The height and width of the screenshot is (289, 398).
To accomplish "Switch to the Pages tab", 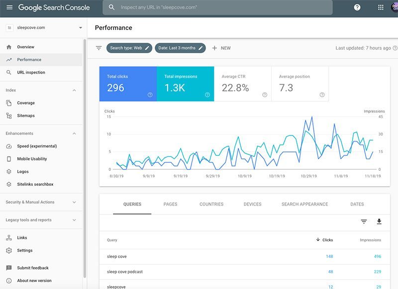I will 170,204.
